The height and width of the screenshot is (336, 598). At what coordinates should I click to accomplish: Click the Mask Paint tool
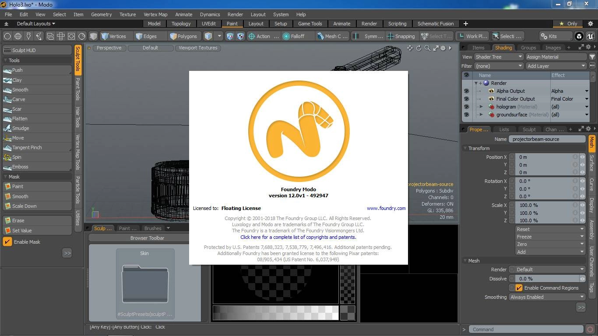pos(37,186)
